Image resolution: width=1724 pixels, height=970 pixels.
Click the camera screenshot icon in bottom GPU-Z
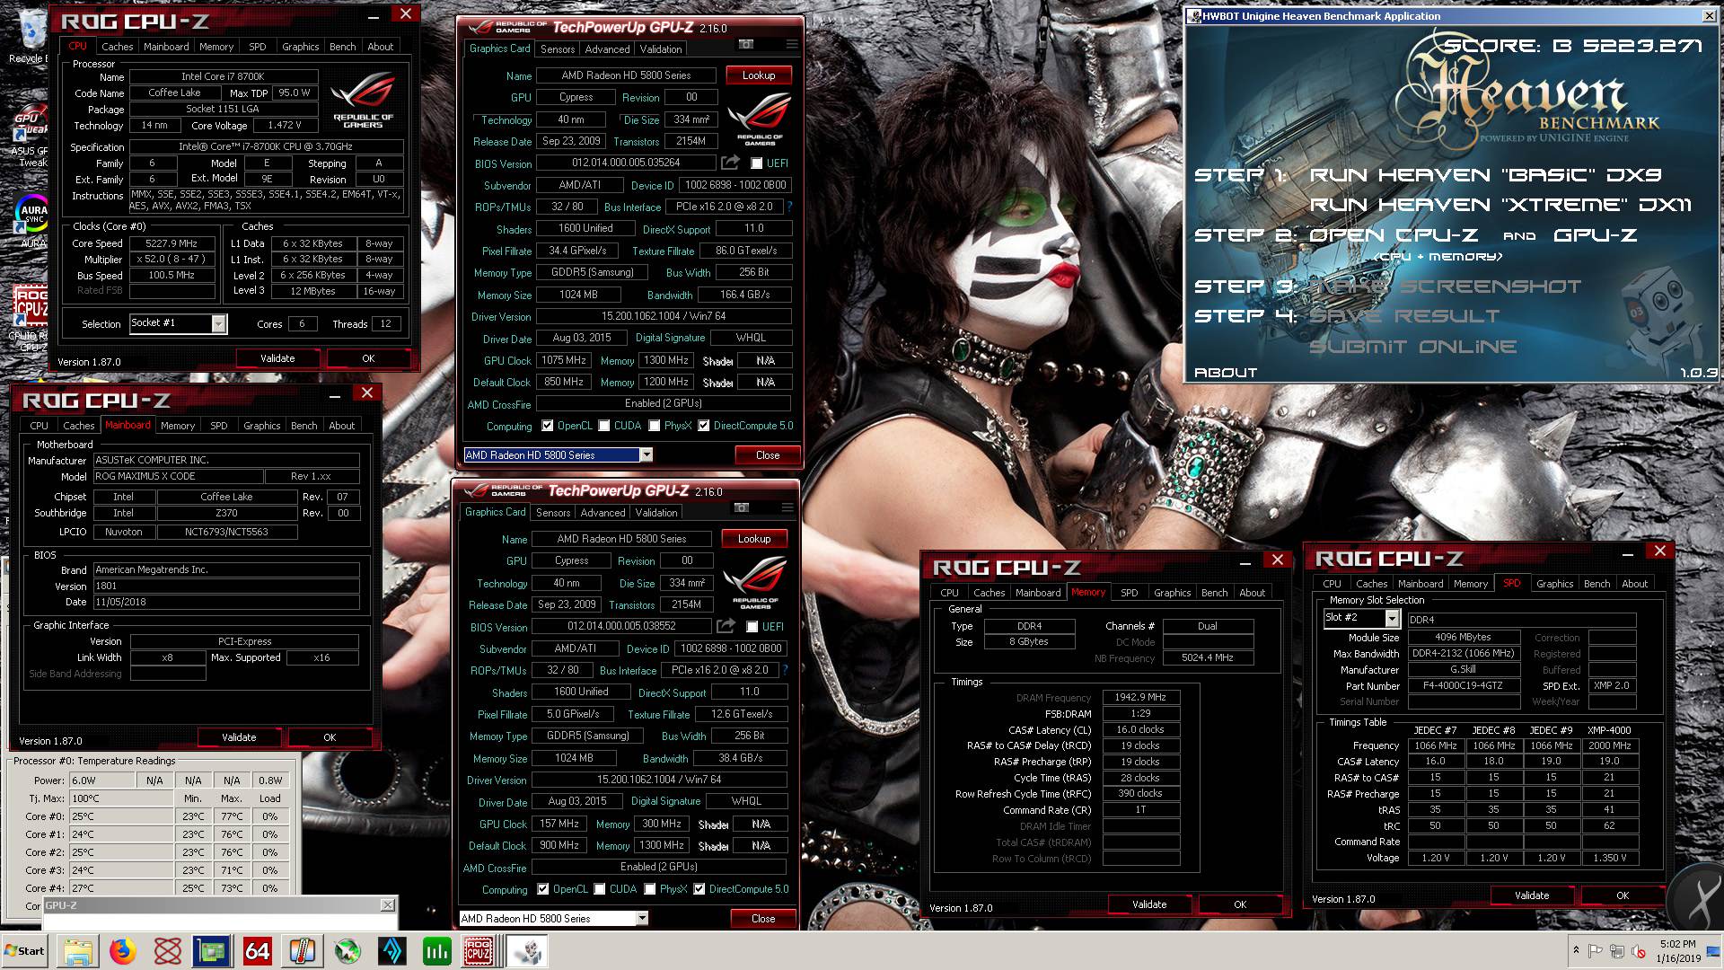point(741,507)
